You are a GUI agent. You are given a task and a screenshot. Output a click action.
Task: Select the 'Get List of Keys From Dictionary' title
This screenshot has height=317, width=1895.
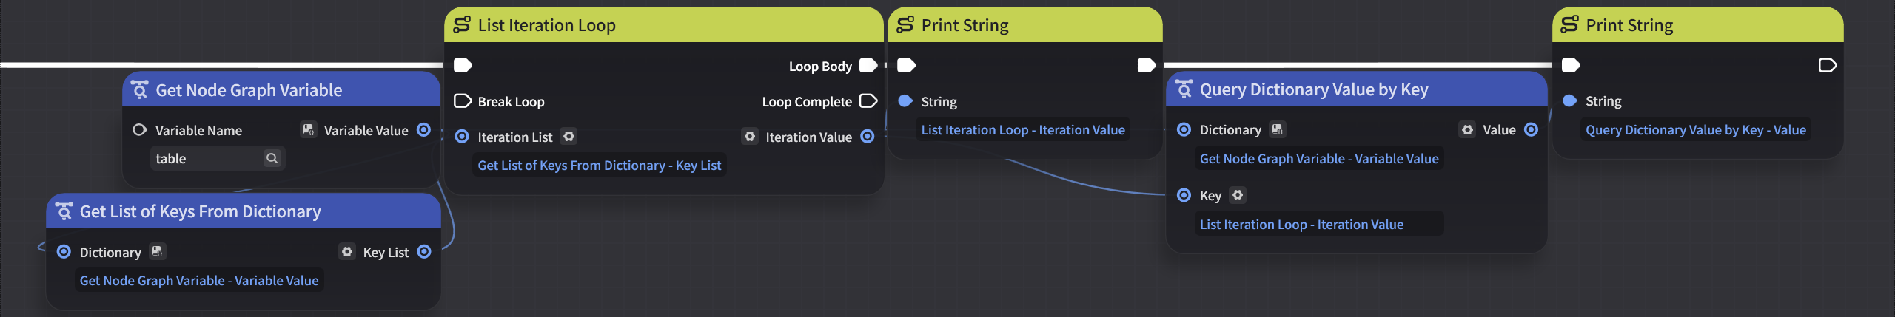tap(201, 211)
